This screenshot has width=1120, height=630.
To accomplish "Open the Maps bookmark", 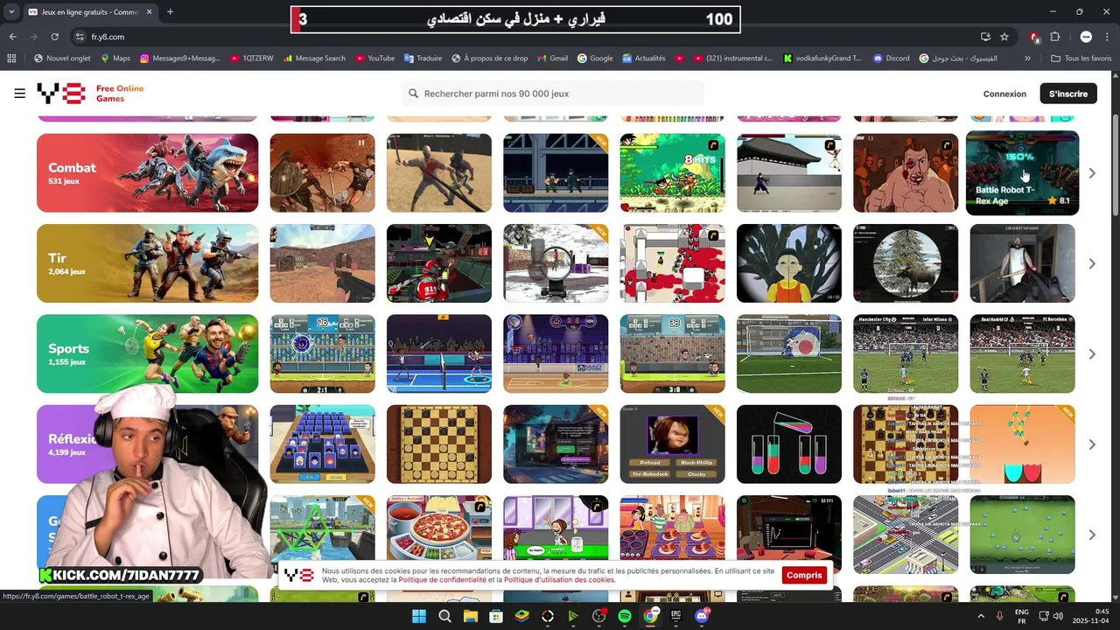I will point(115,59).
